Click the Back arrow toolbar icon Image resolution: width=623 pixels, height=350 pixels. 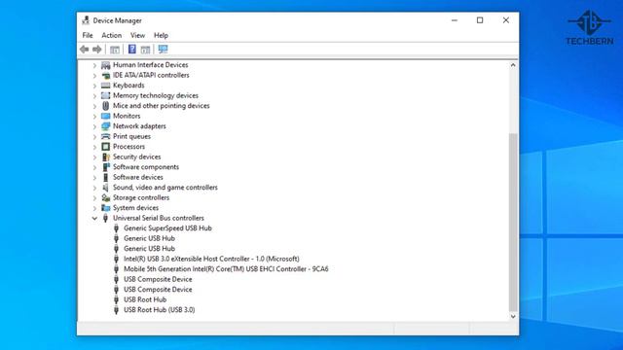pyautogui.click(x=85, y=50)
